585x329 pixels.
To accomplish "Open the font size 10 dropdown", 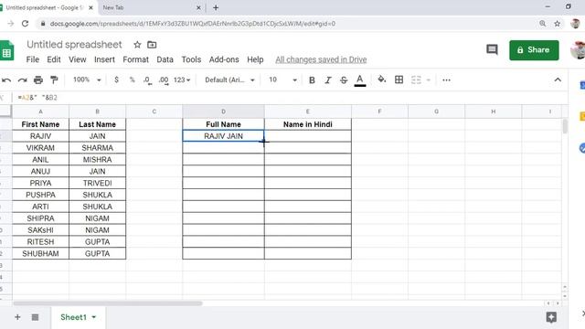I will click(282, 80).
